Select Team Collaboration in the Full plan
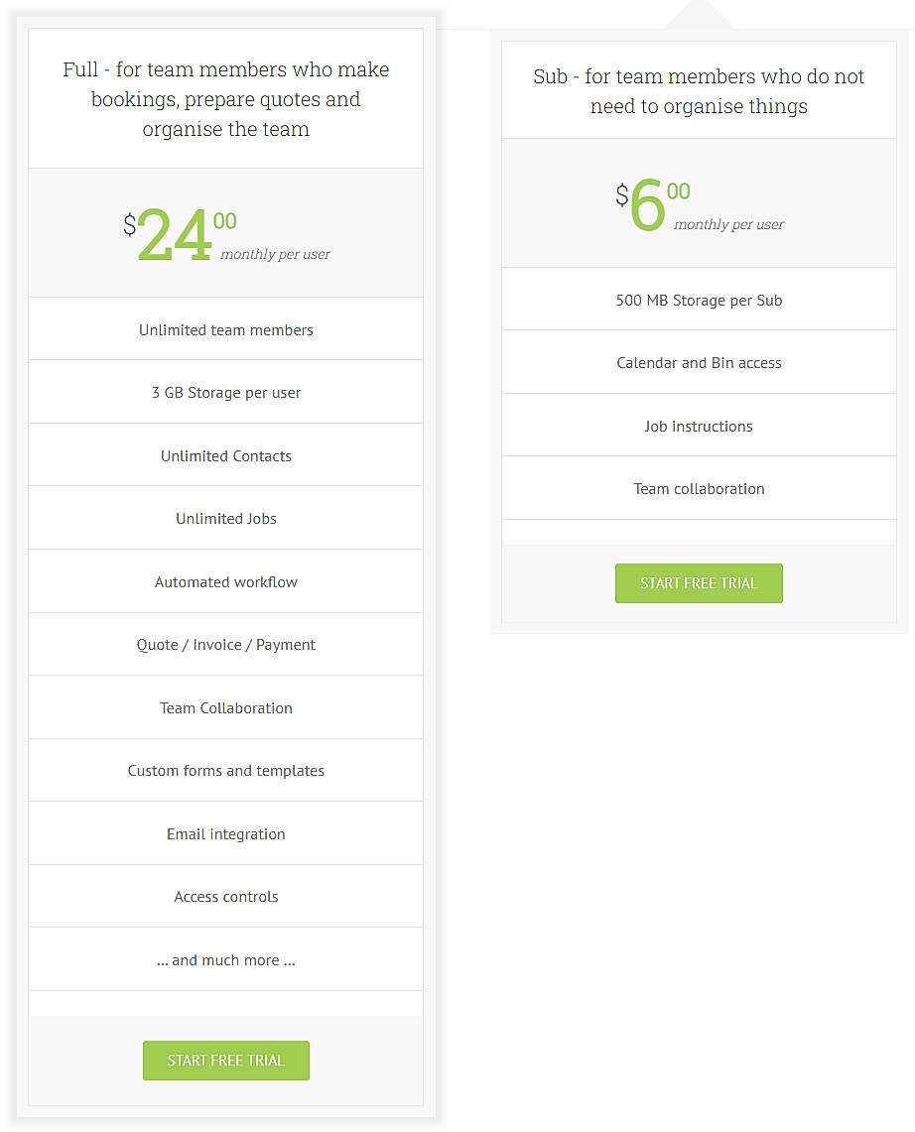This screenshot has width=915, height=1132. [225, 706]
